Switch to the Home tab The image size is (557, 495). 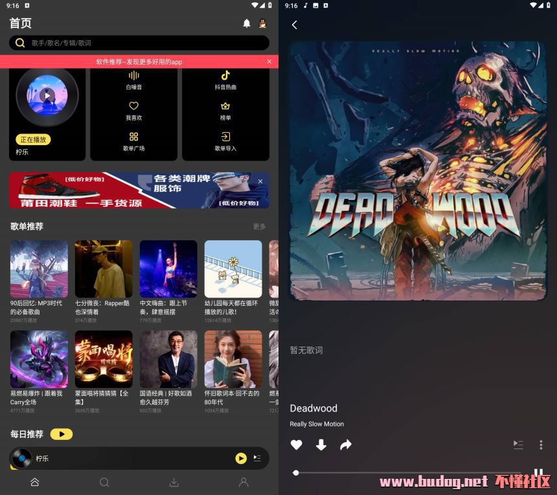click(35, 482)
